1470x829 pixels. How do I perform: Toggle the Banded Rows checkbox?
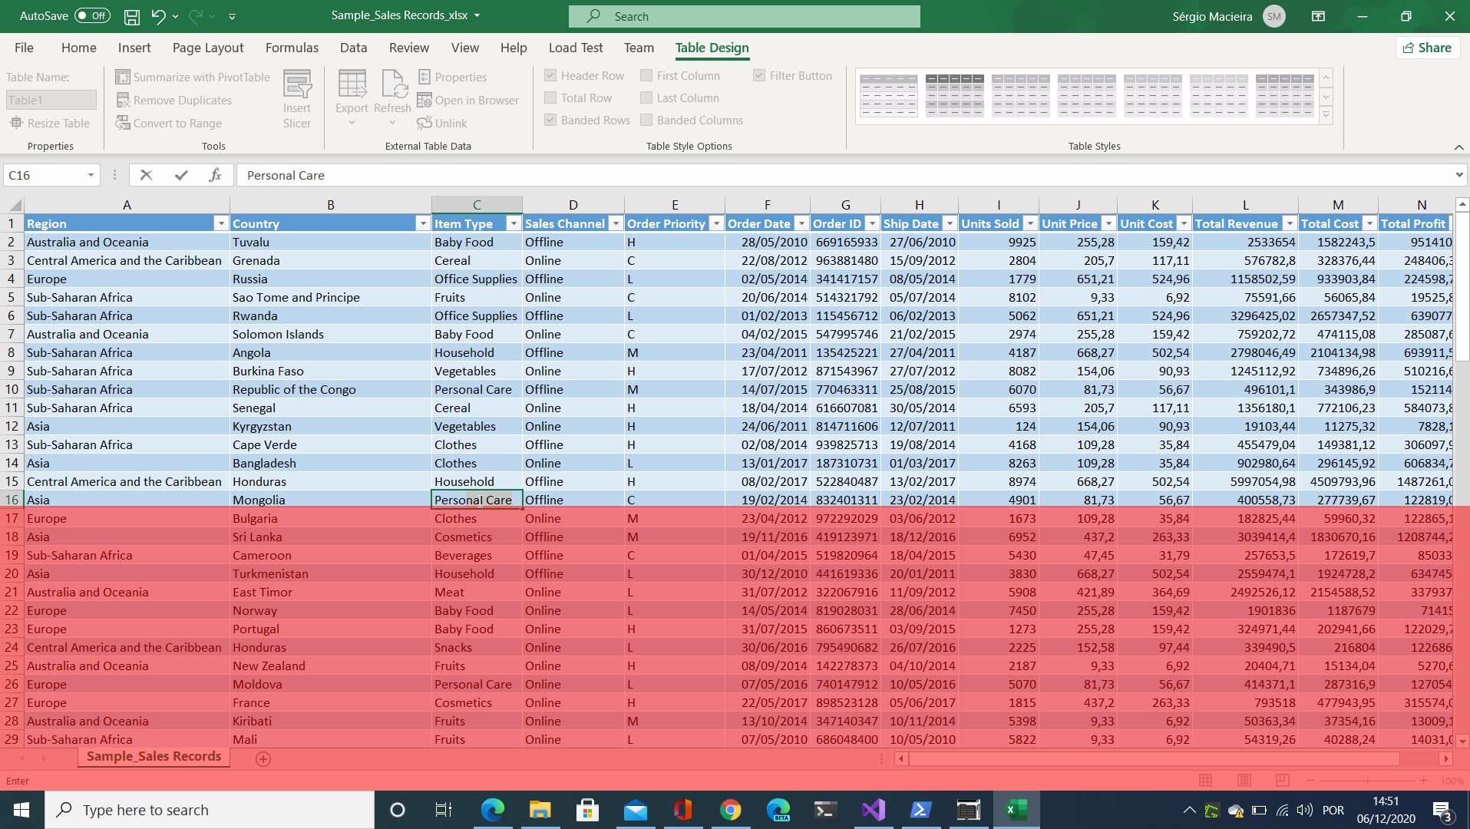point(550,120)
